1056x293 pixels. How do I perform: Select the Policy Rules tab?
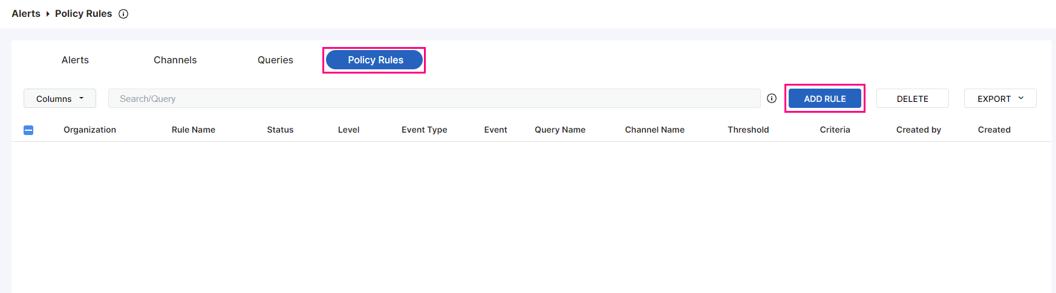[x=374, y=60]
